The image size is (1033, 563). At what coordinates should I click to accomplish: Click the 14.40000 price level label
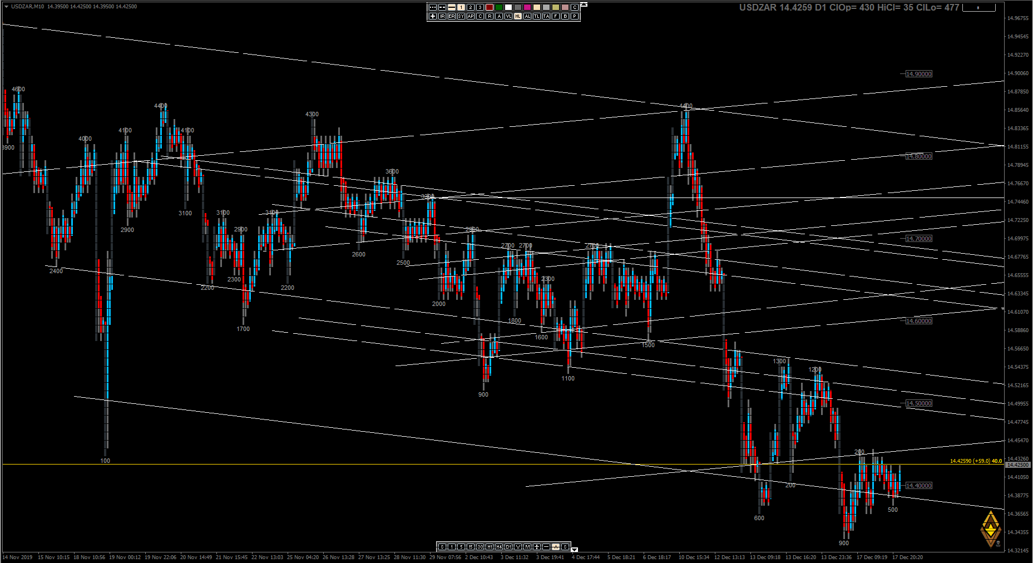918,486
